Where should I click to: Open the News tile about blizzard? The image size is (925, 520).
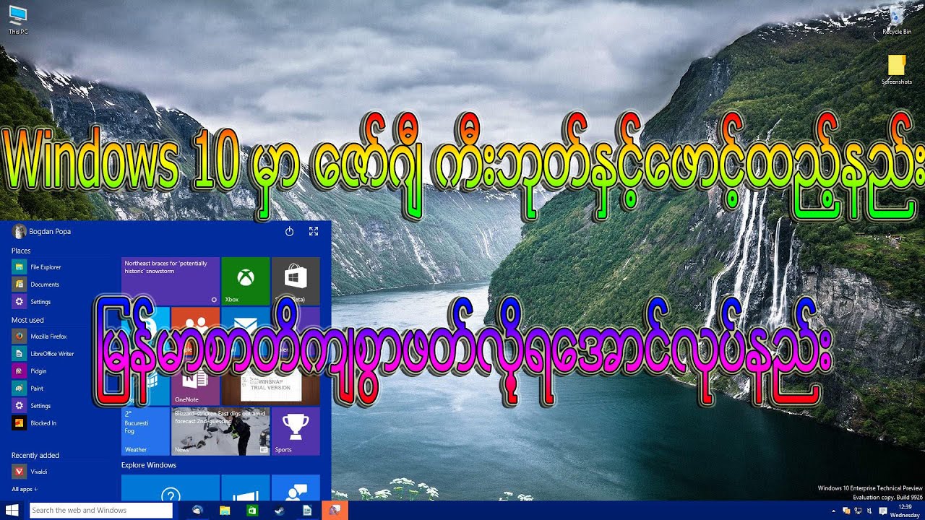[x=220, y=431]
